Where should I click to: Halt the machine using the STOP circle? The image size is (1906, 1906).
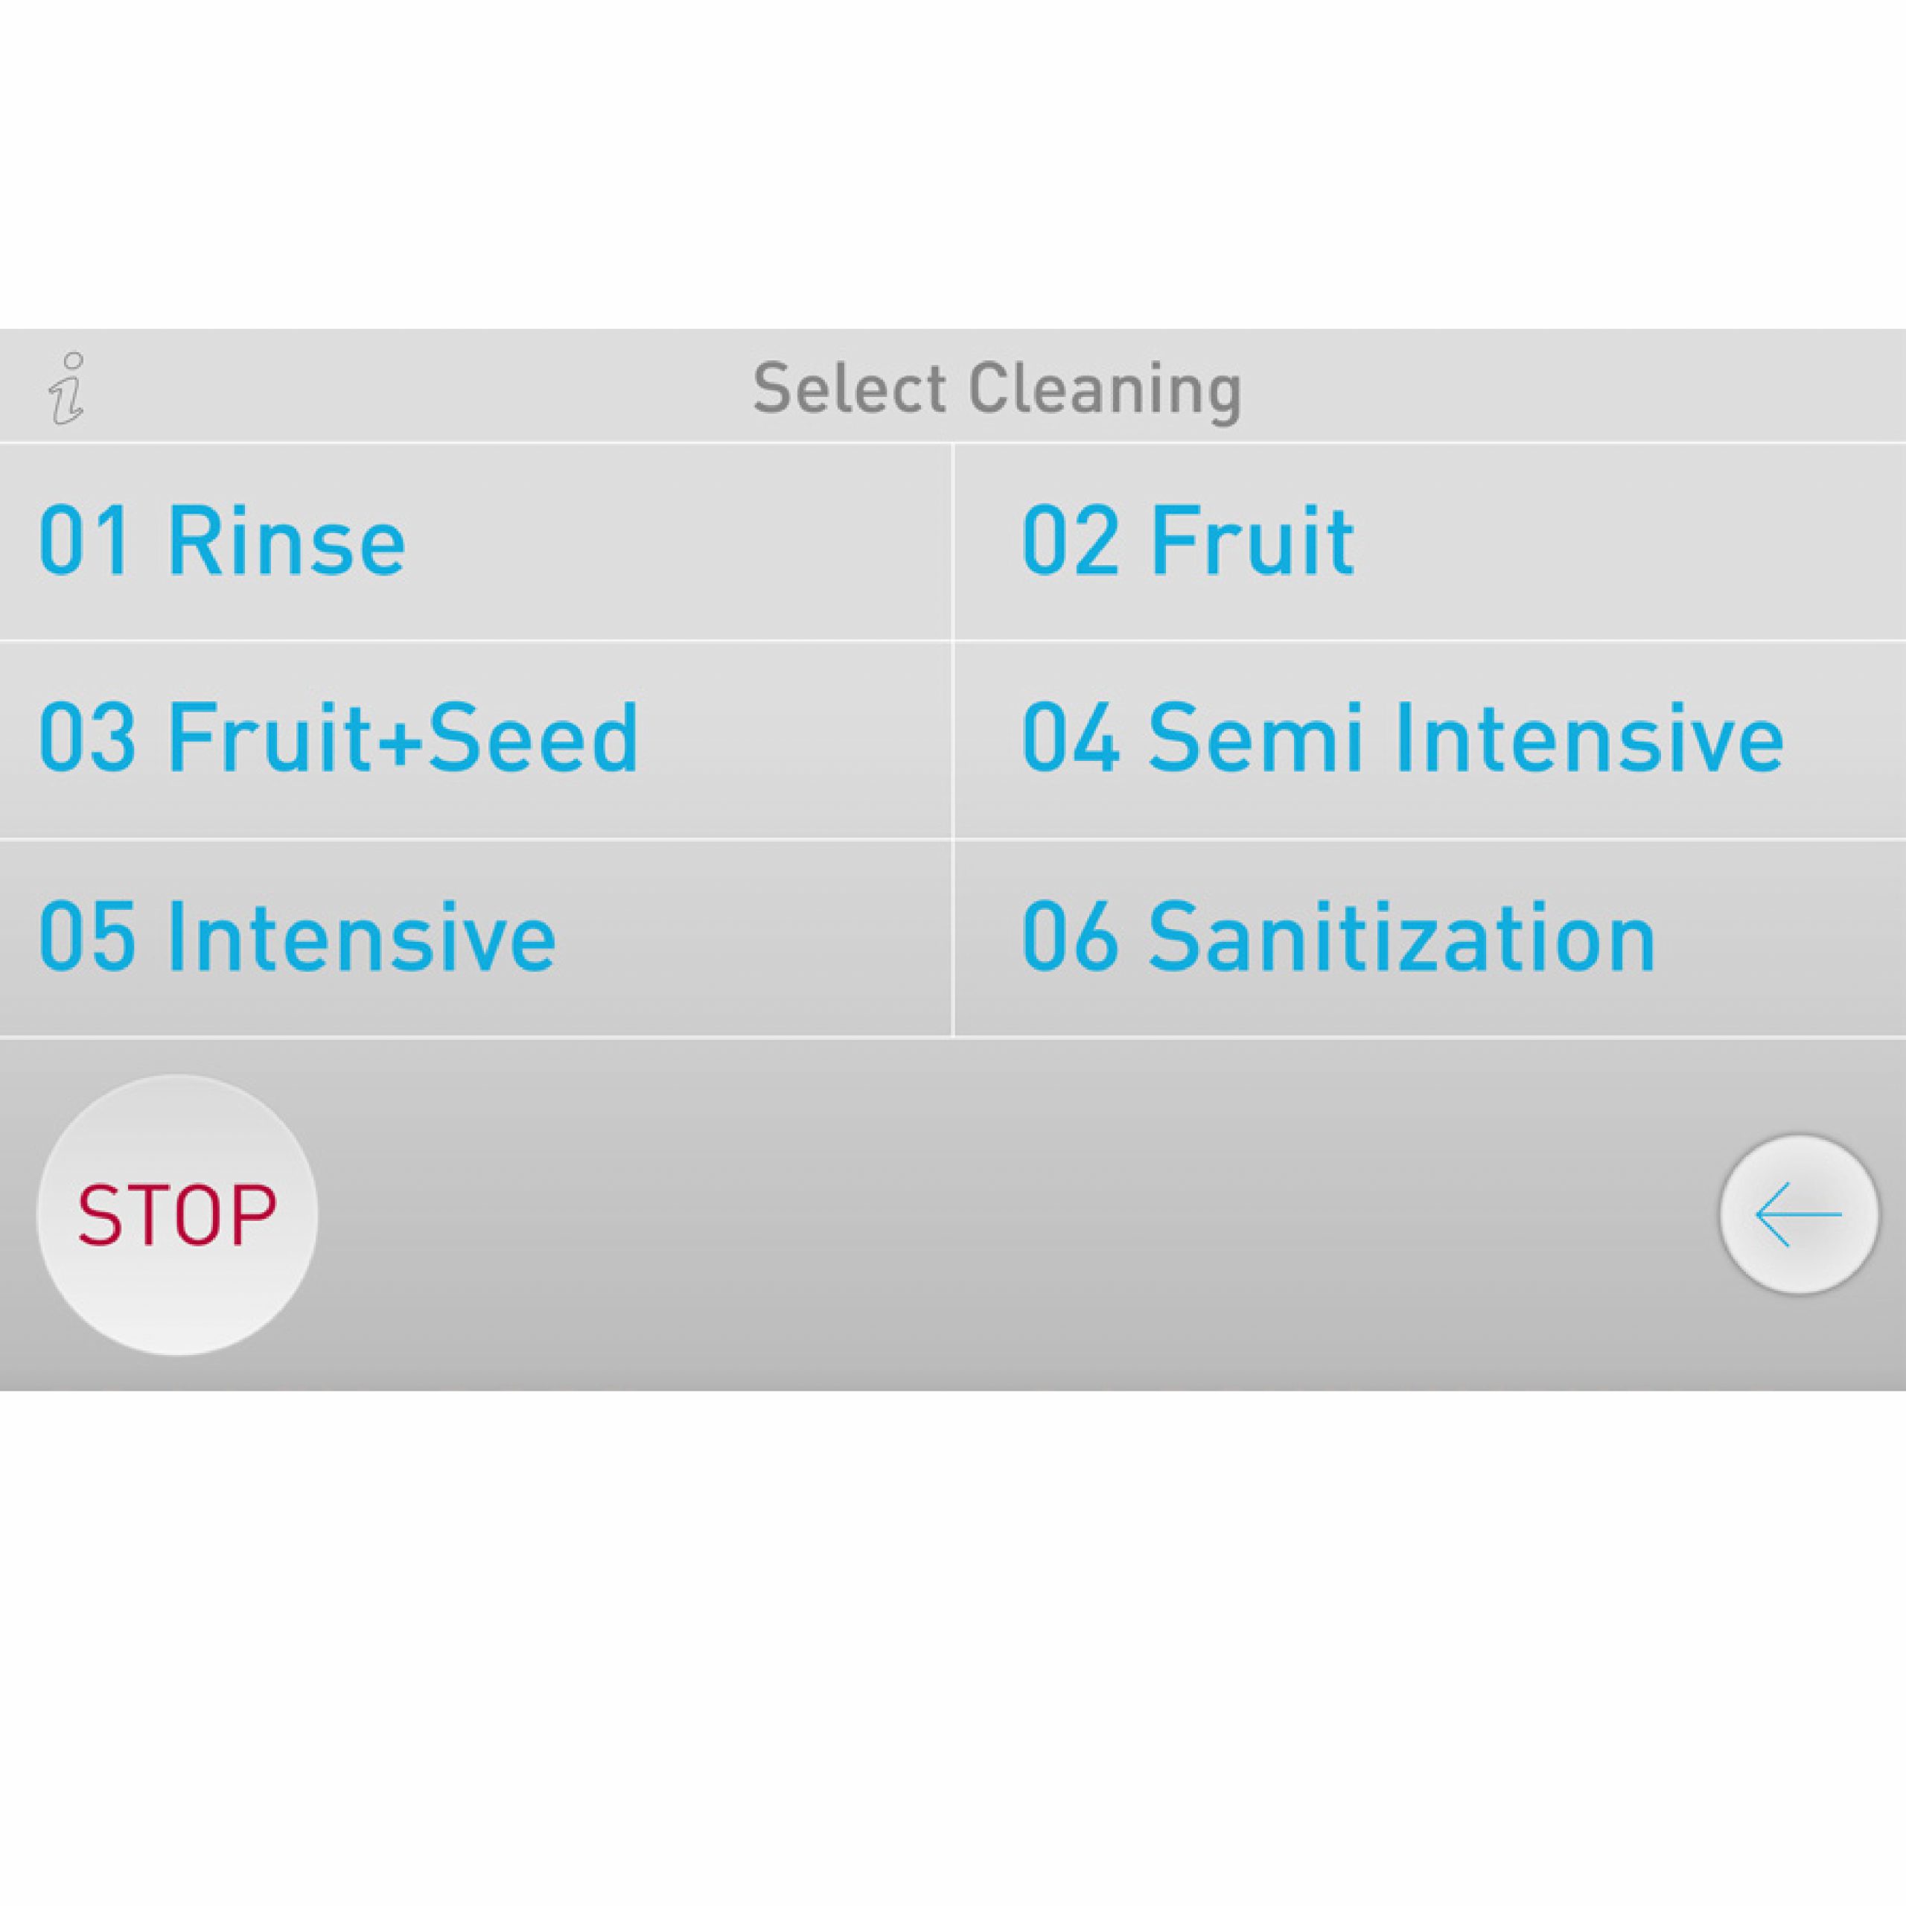click(178, 1214)
